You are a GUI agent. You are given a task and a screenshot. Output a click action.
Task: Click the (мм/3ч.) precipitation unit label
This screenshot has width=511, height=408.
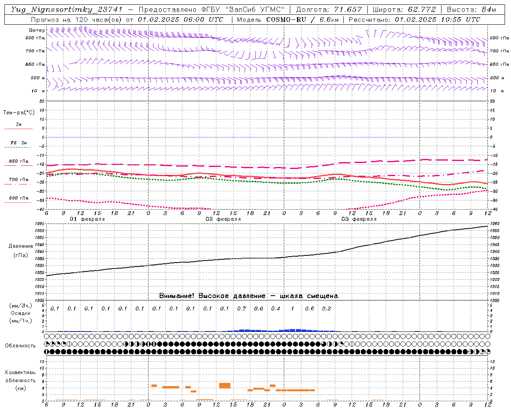coord(20,306)
